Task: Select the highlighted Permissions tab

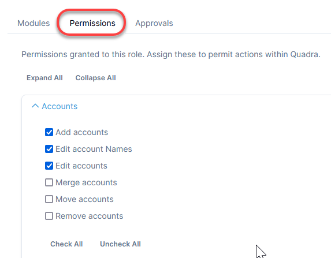Action: pos(92,23)
